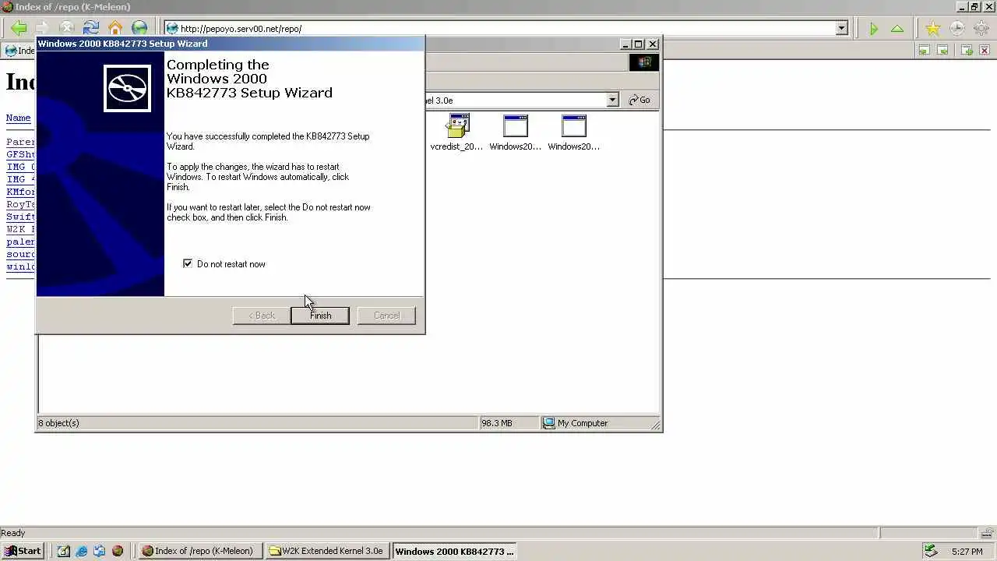Uncheck Do not restart now checkbox

[188, 263]
